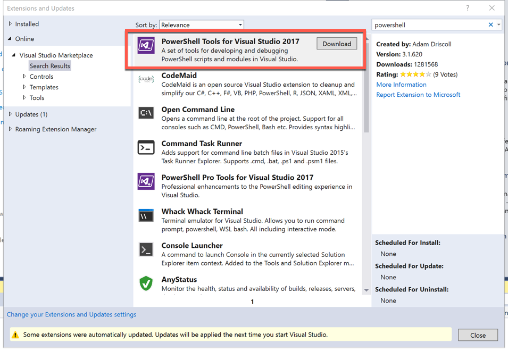Select the CodeMaid result title

click(x=179, y=76)
